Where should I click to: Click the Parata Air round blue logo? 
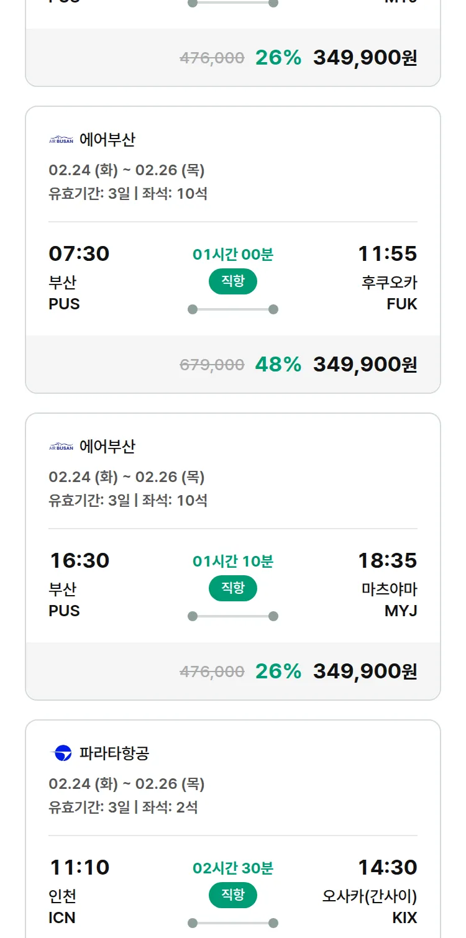pos(61,754)
